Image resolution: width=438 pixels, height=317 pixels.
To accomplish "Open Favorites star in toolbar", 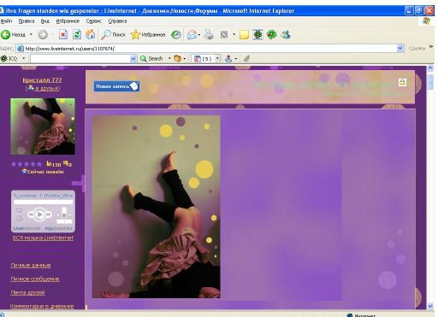I will 135,35.
